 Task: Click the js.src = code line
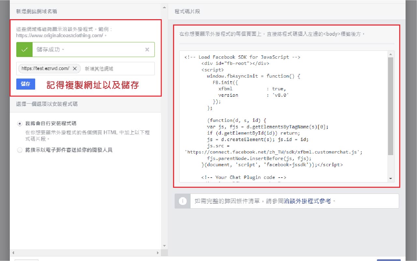(x=218, y=146)
